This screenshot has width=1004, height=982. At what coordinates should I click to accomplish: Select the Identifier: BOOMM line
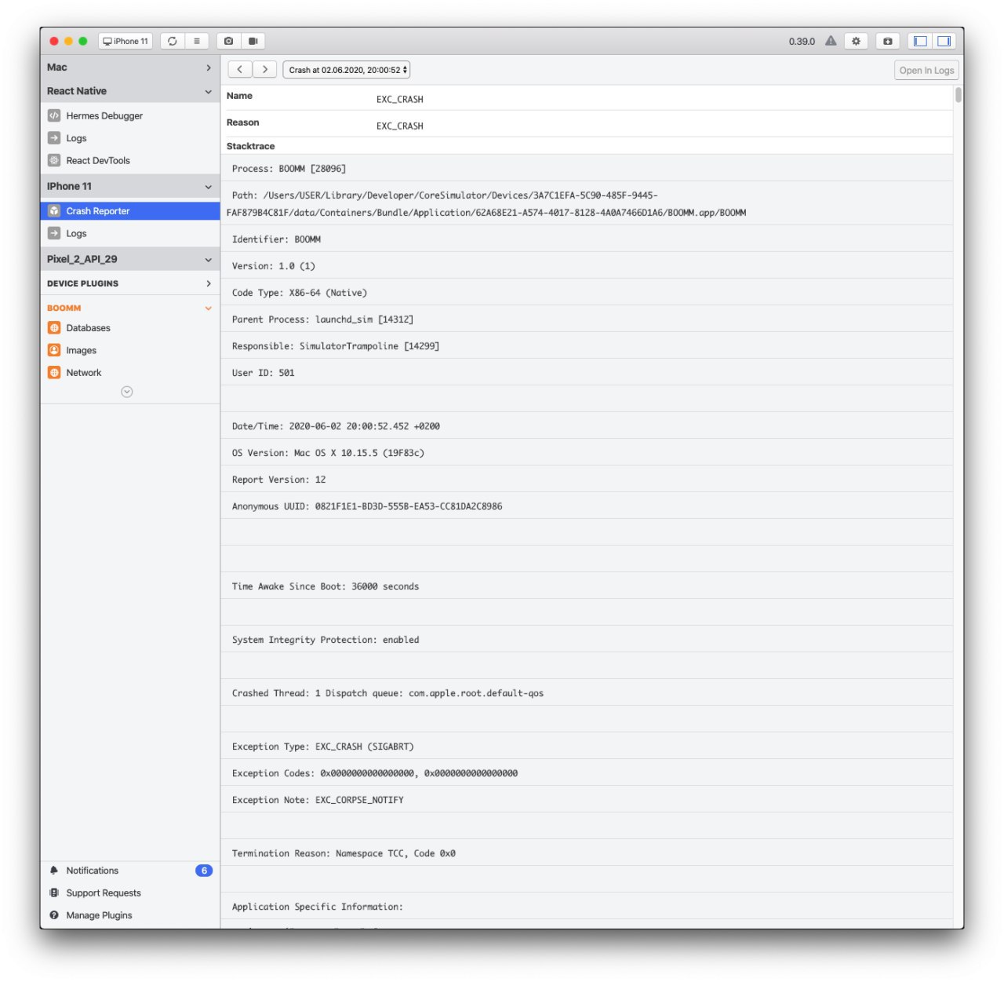(587, 239)
